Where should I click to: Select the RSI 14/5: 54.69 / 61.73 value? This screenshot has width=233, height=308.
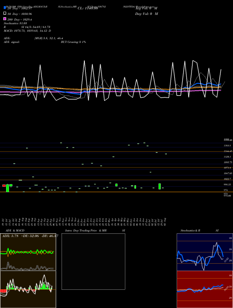click(36, 27)
